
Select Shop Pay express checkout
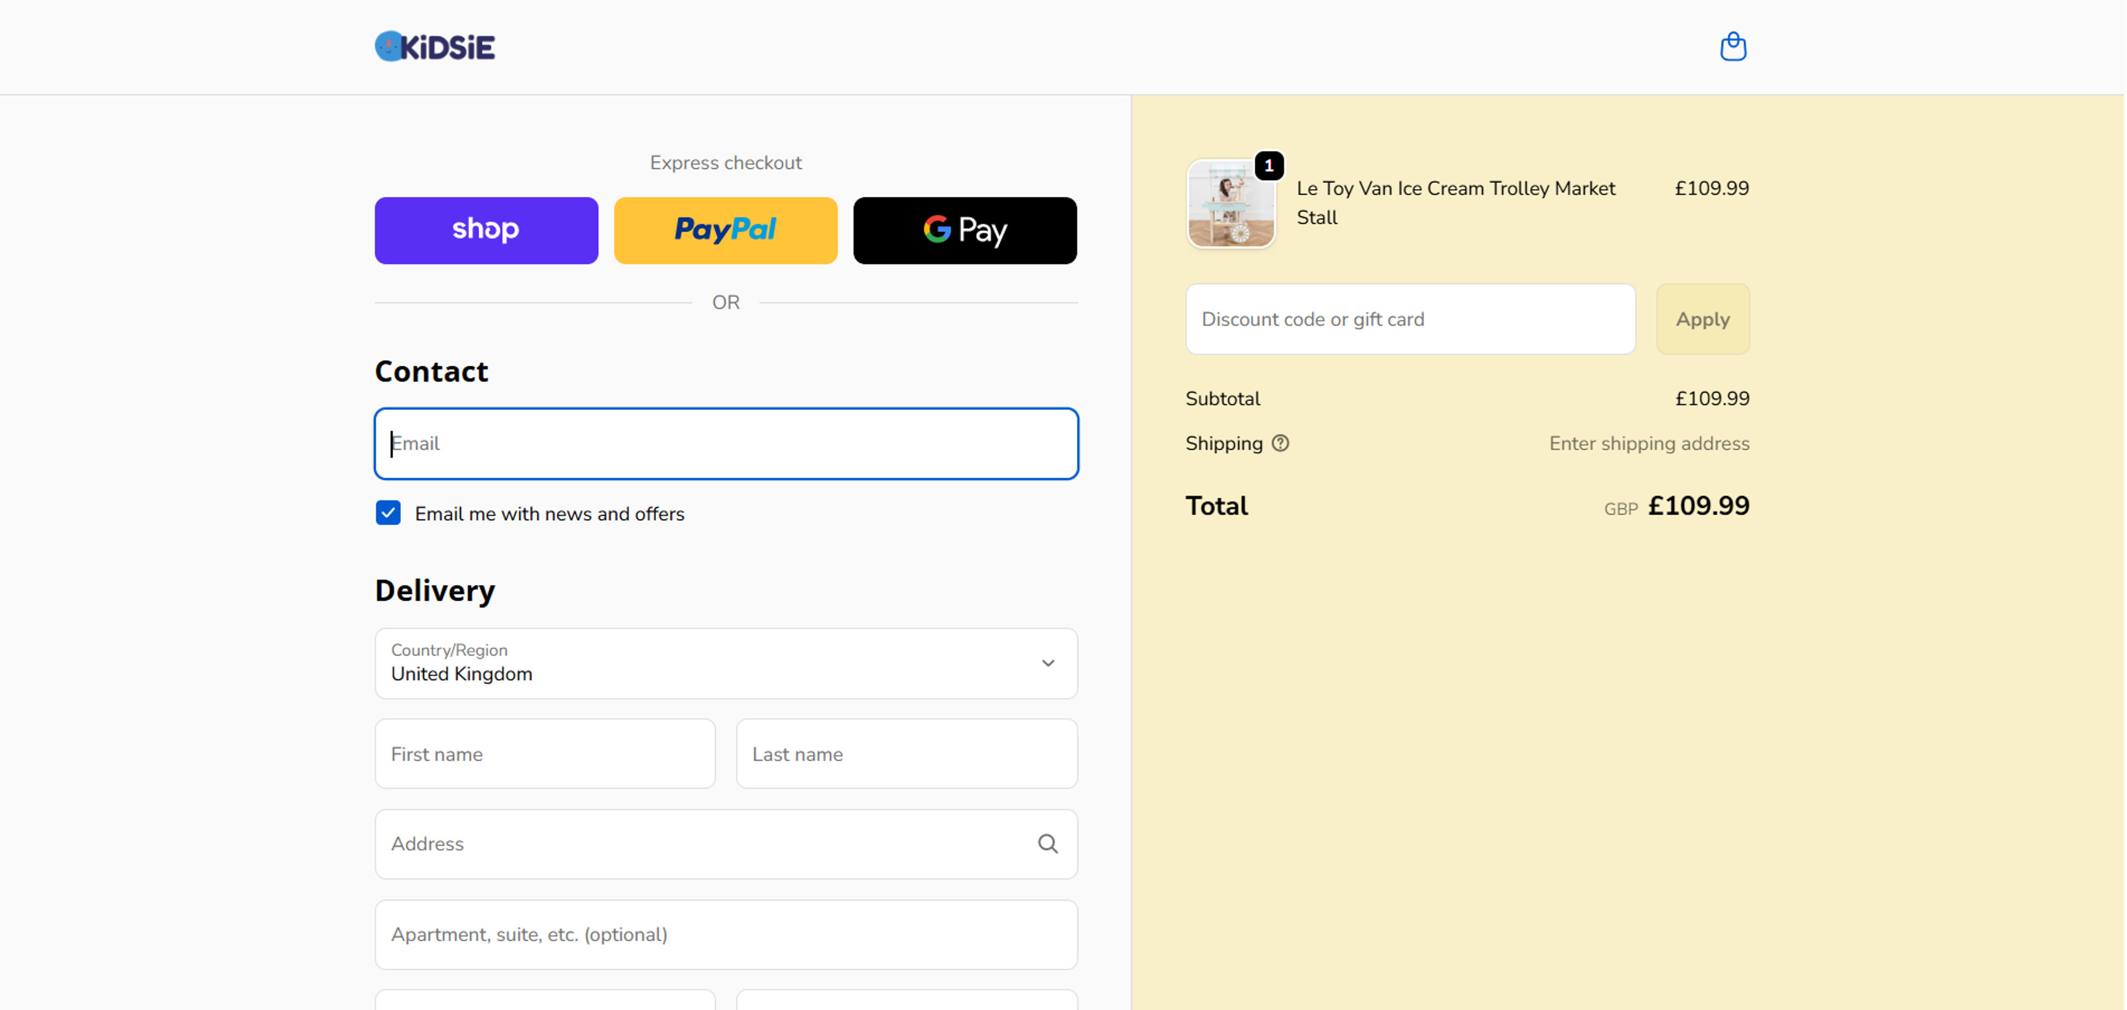pos(486,230)
